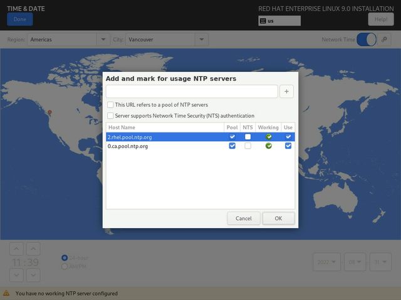Select the 24-hour time format radio button
Viewport: 401px width, 300px height.
[65, 258]
